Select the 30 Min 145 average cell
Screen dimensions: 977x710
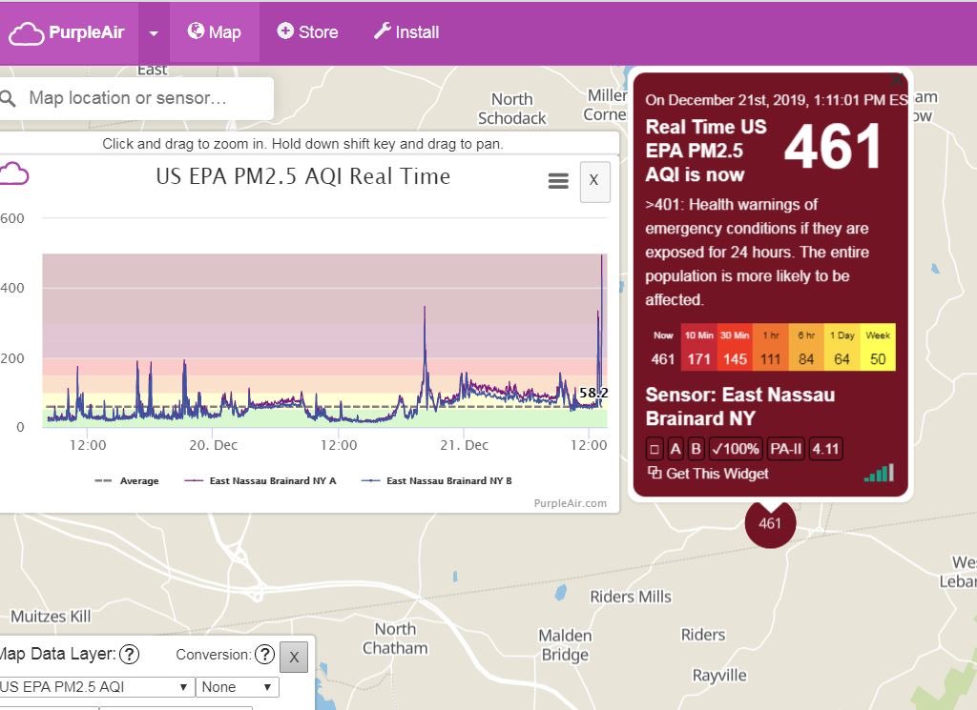click(x=735, y=348)
